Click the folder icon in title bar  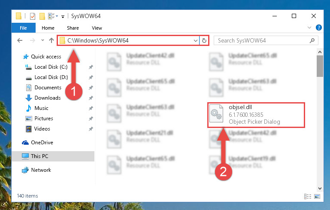point(19,16)
